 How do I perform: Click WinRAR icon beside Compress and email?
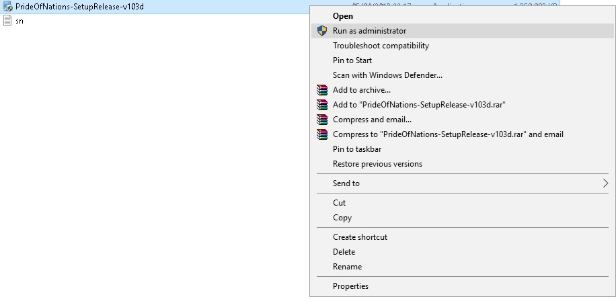(322, 120)
